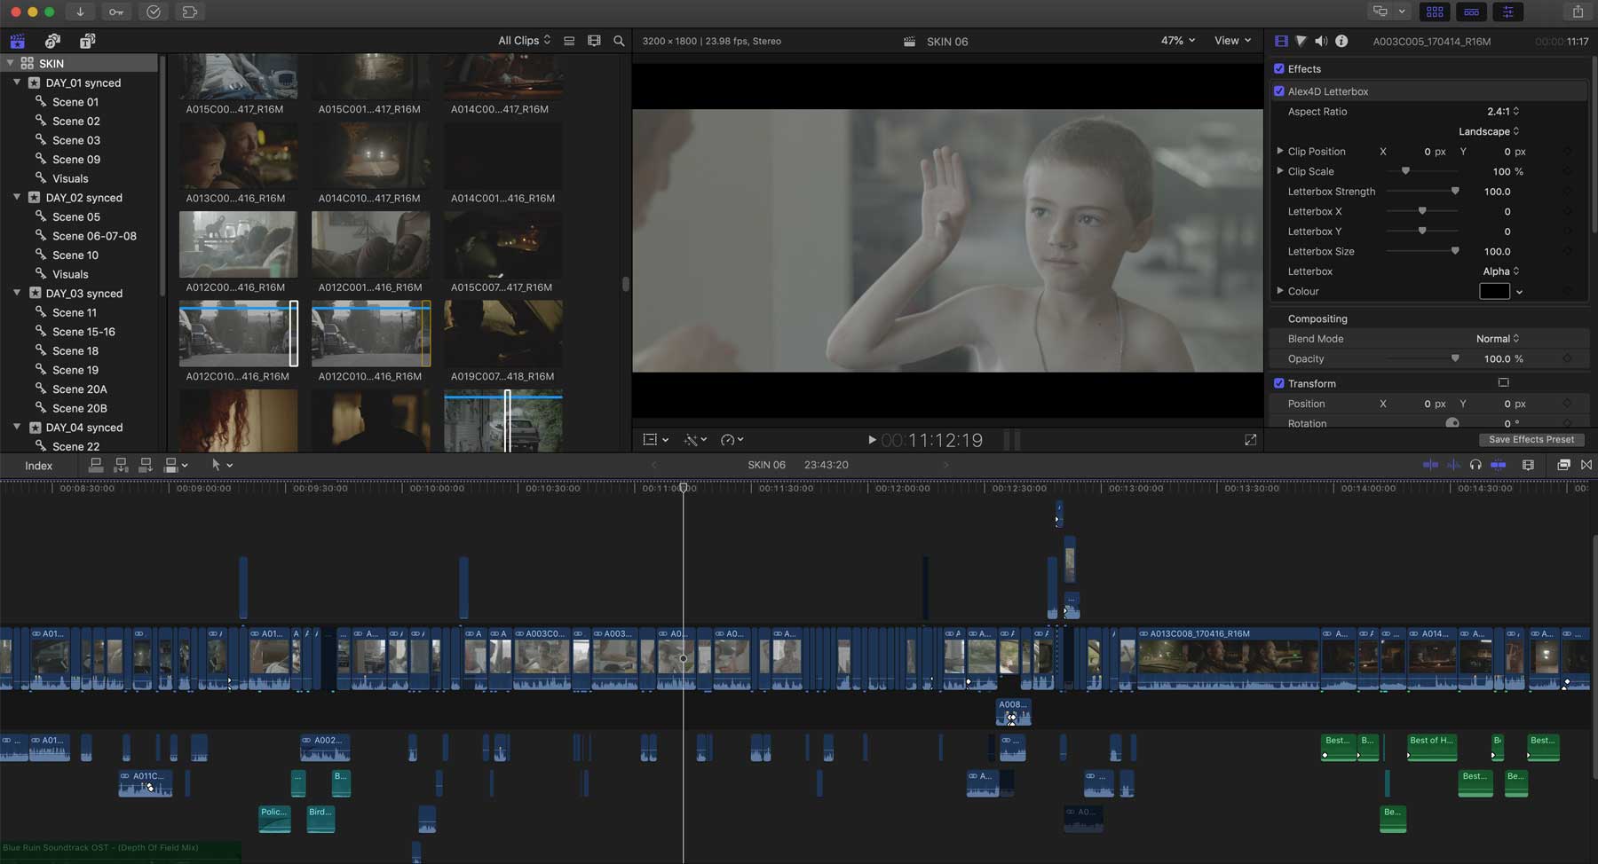
Task: Open clip appearance options in browser
Action: pos(594,41)
